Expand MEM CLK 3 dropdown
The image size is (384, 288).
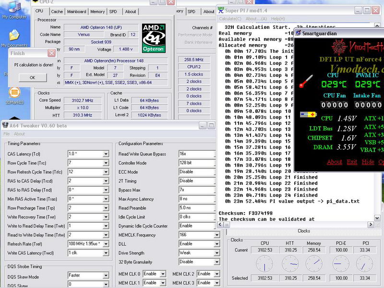click(x=217, y=283)
